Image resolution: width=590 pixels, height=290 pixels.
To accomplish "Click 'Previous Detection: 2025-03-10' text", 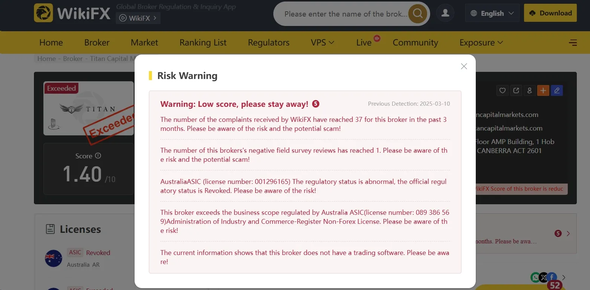I will click(x=409, y=104).
